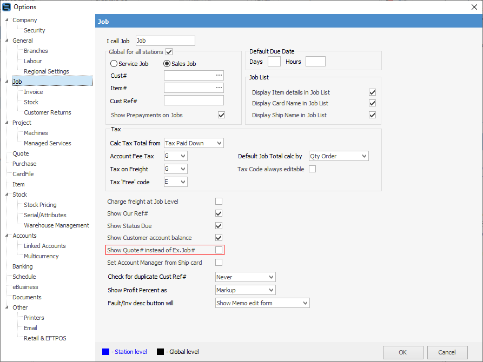Click the ellipsis button beside Cust# field

219,76
